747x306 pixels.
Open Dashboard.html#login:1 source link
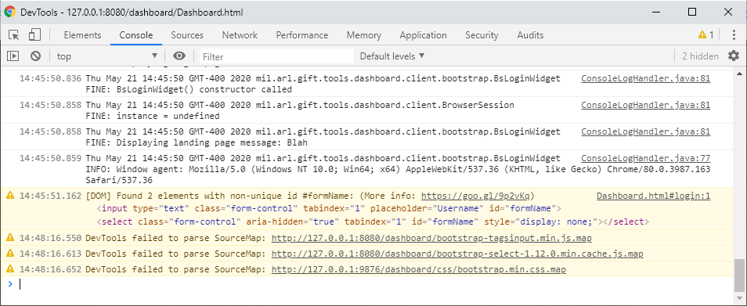[x=653, y=196]
